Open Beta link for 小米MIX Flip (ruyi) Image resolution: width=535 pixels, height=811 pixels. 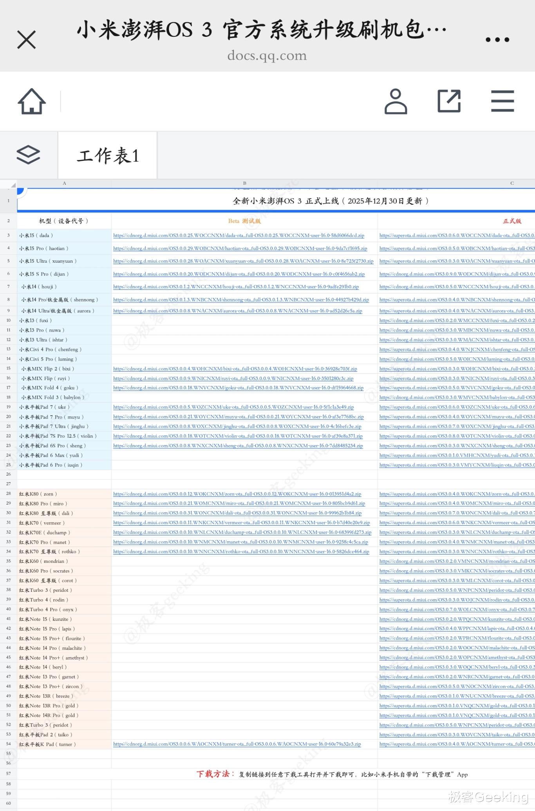point(233,378)
